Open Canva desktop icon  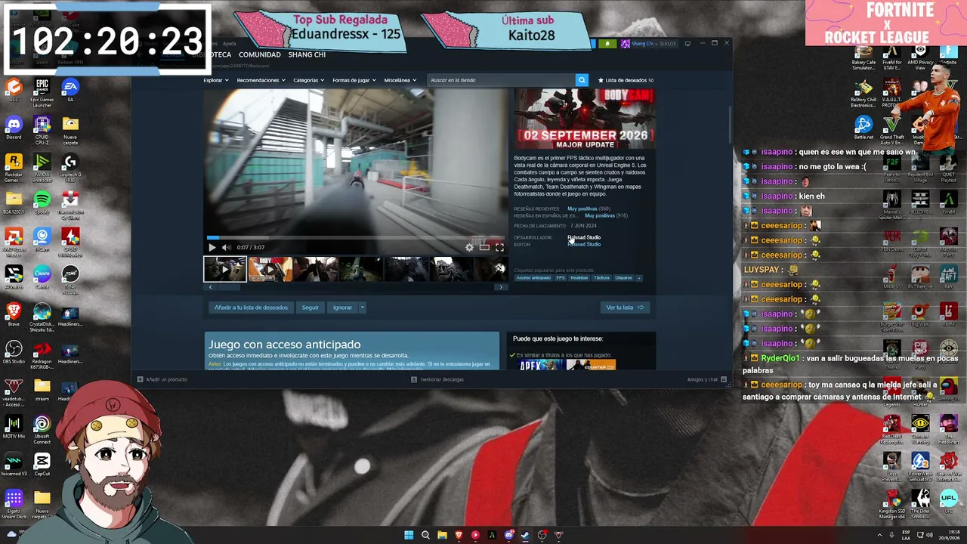pyautogui.click(x=42, y=276)
